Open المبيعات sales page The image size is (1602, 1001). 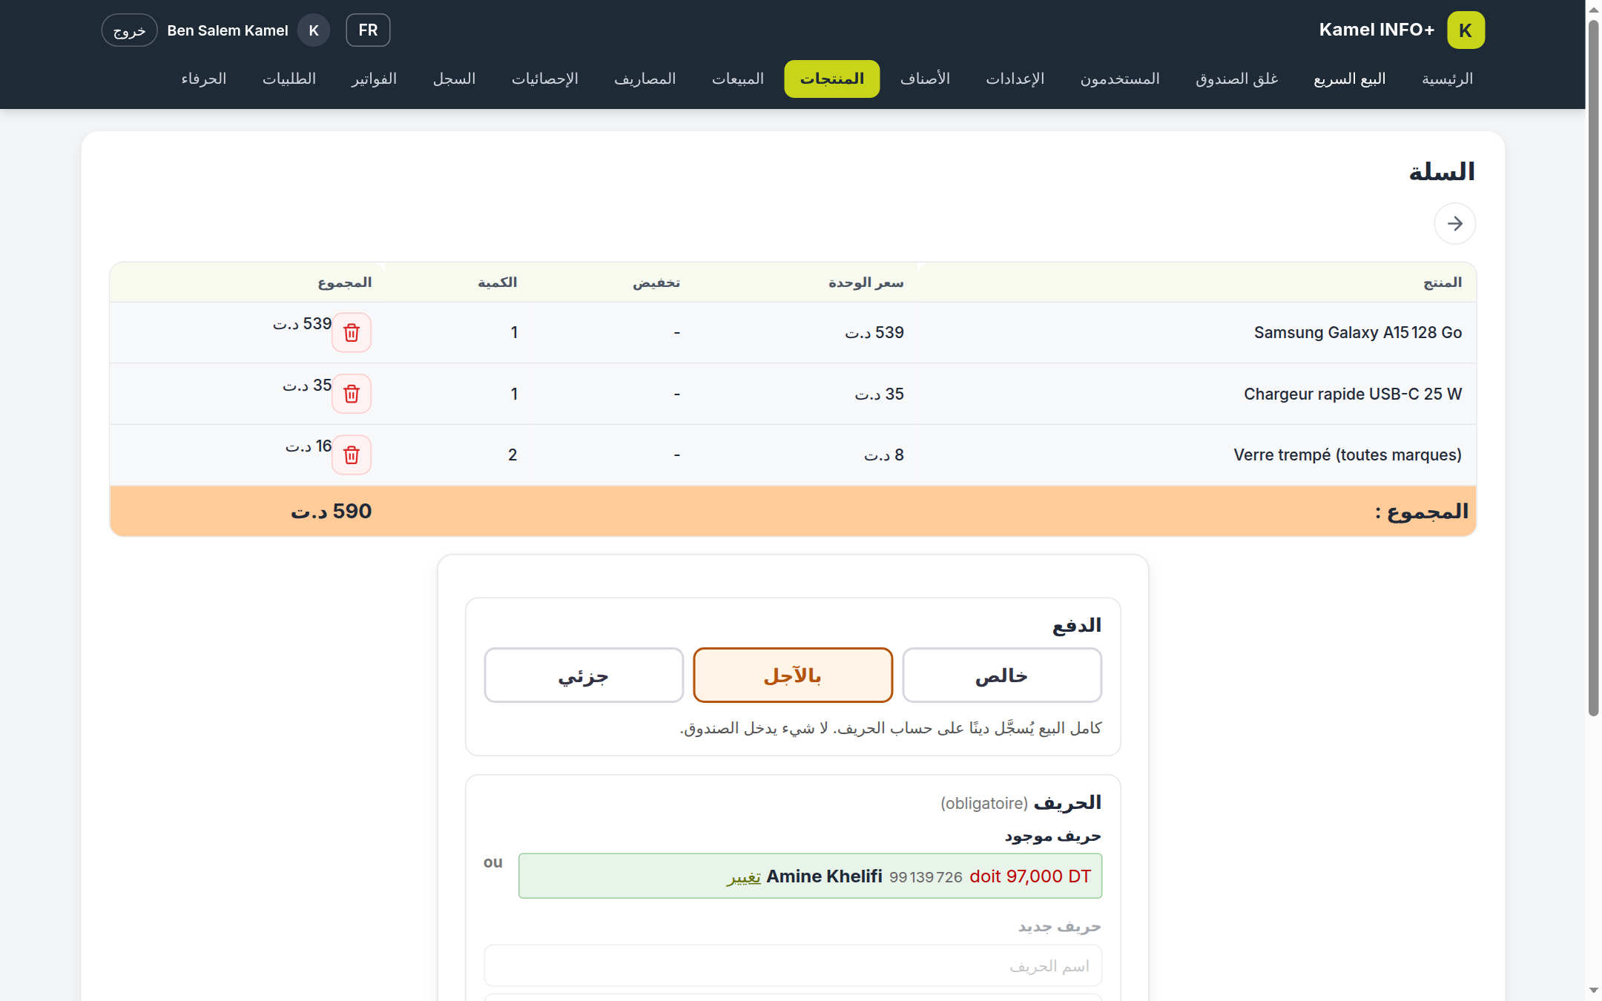coord(738,79)
